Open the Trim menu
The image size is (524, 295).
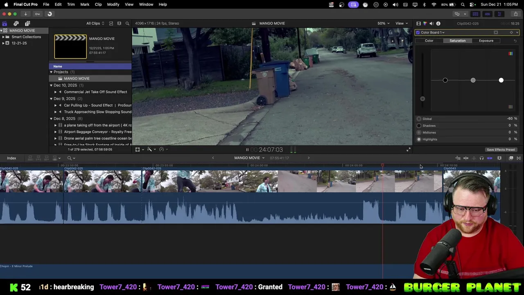(71, 5)
